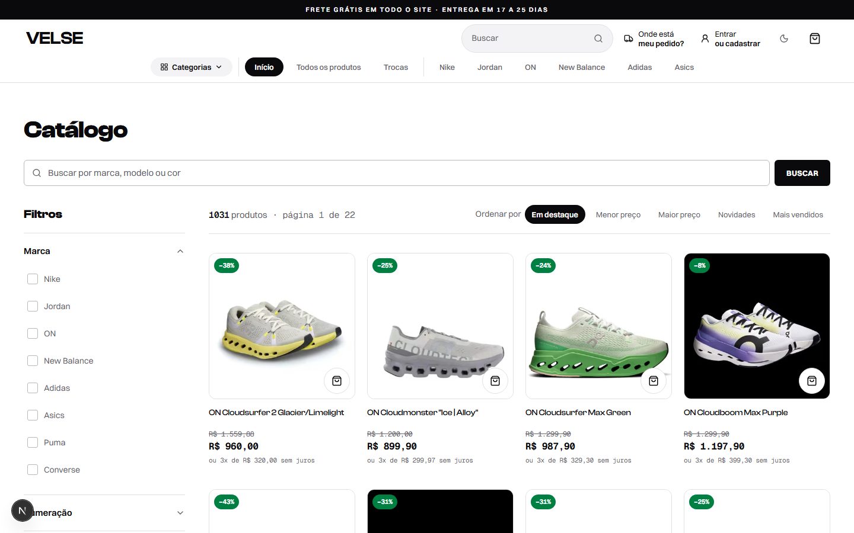Click the user account icon
Screen dimensions: 854x533
tap(705, 38)
